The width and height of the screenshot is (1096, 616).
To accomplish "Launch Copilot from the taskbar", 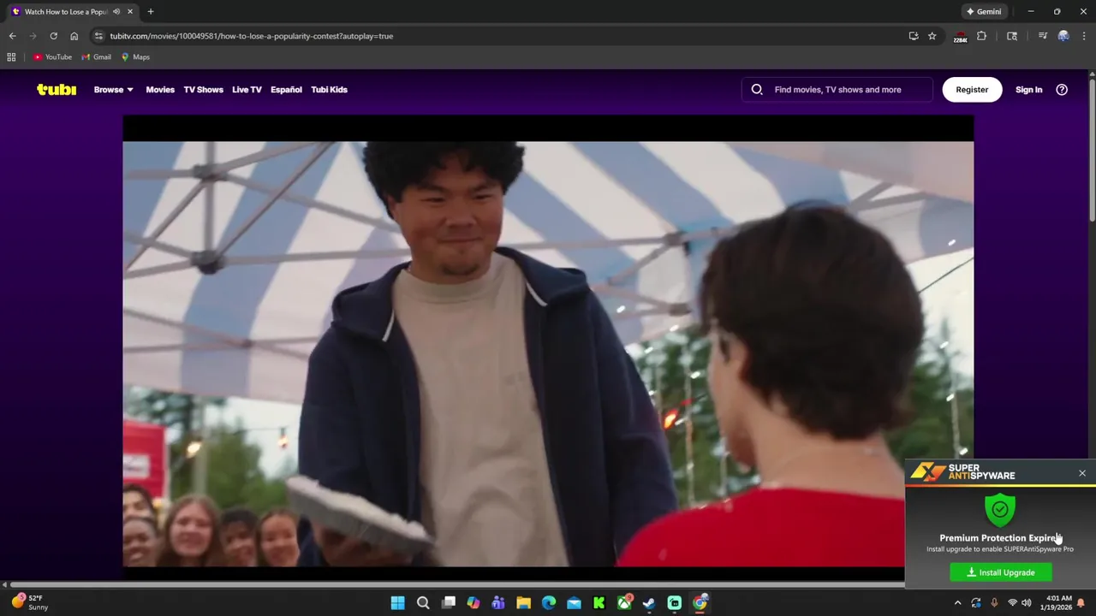I will 474,603.
